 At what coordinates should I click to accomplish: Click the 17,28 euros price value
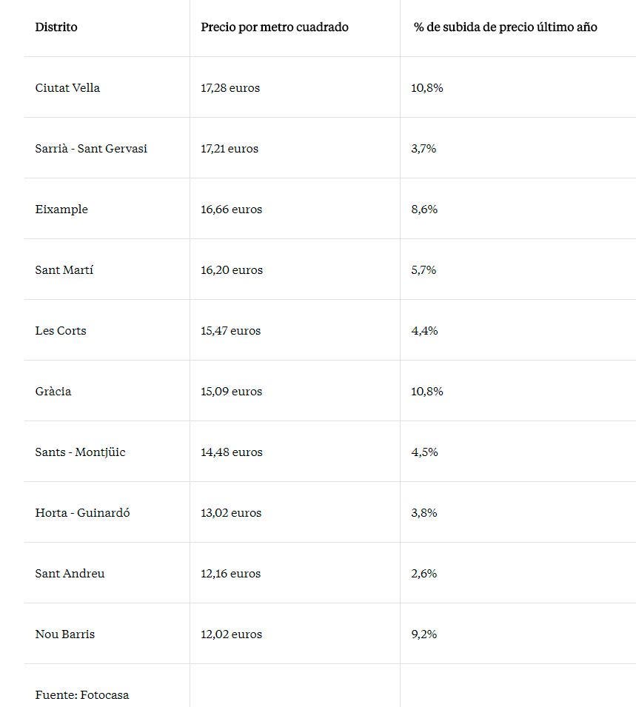click(230, 87)
